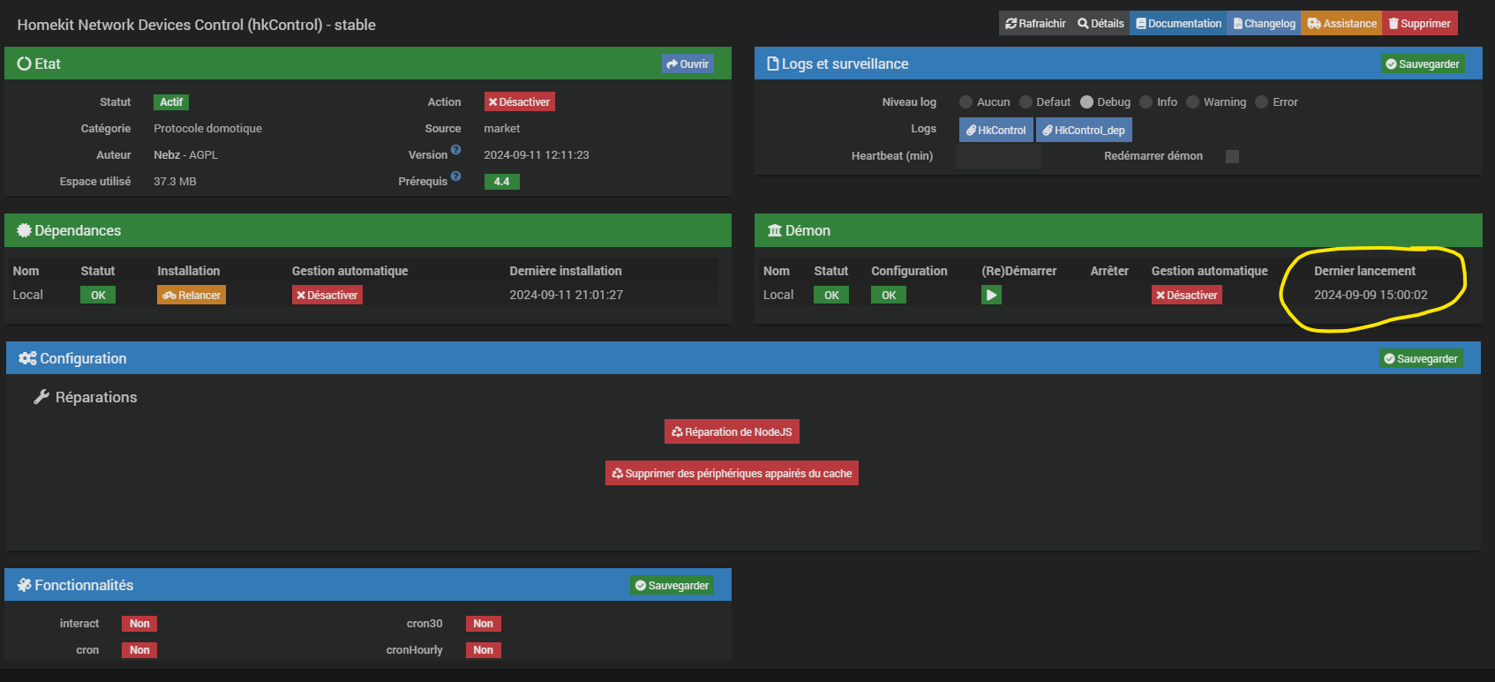1495x682 pixels.
Task: Click the Non label for interact
Action: point(139,624)
